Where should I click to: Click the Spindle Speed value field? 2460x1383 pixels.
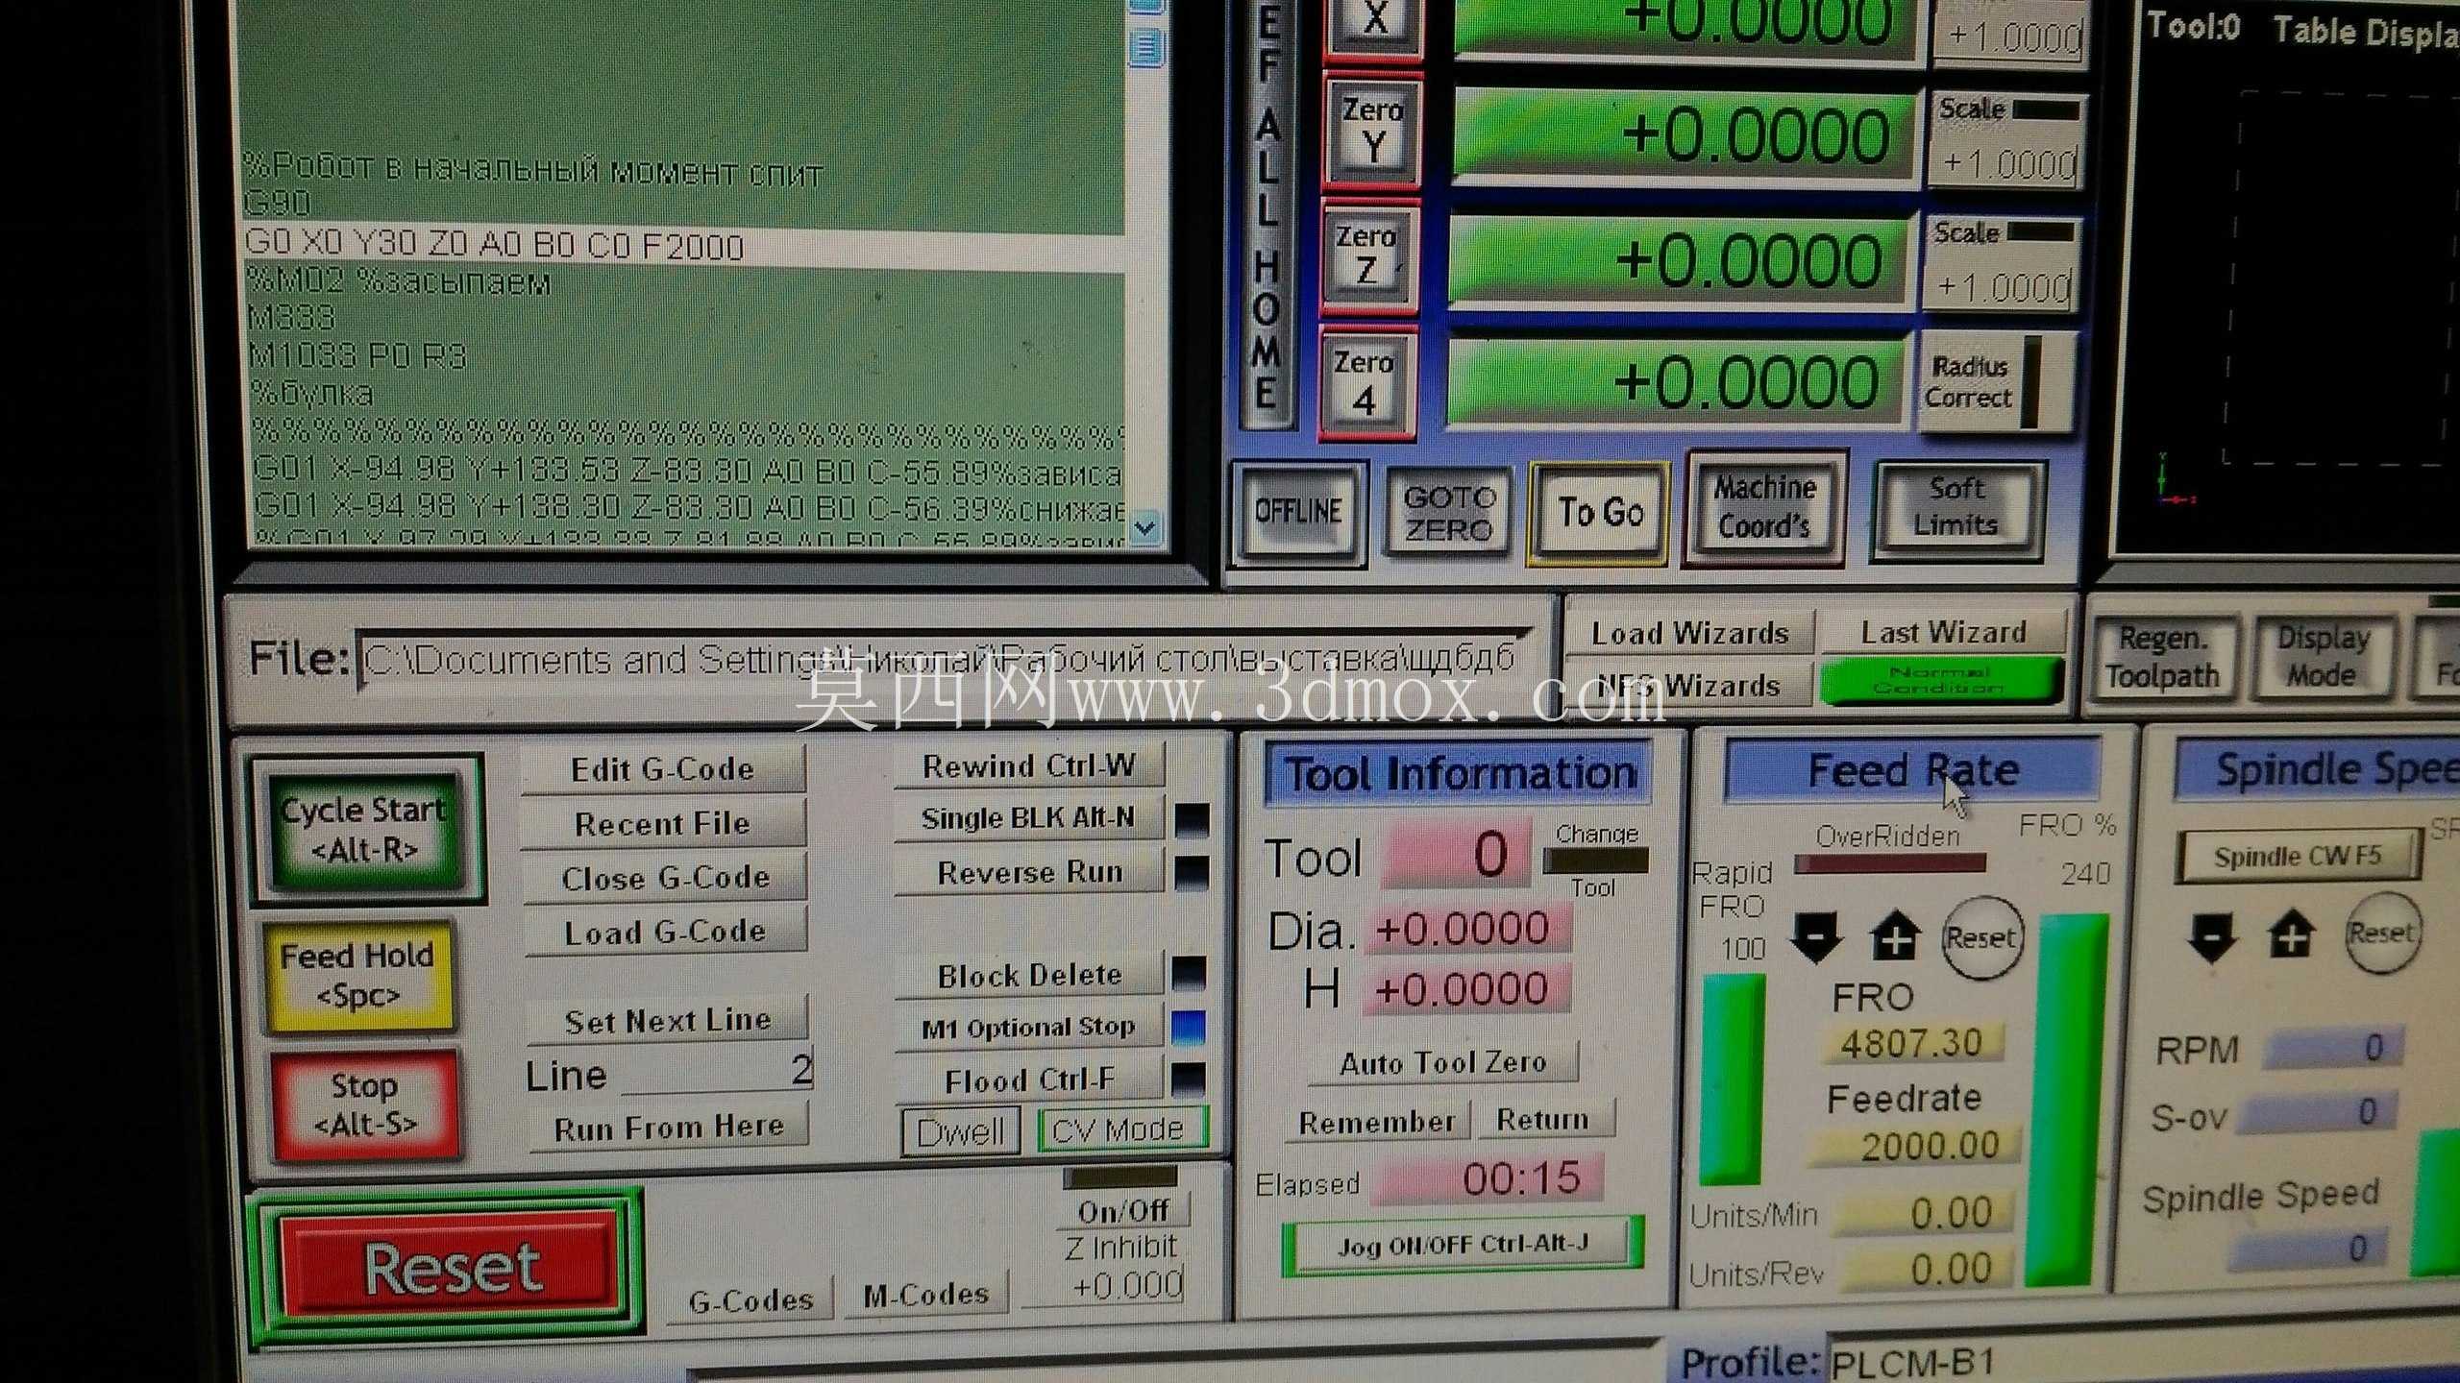coord(2306,1249)
